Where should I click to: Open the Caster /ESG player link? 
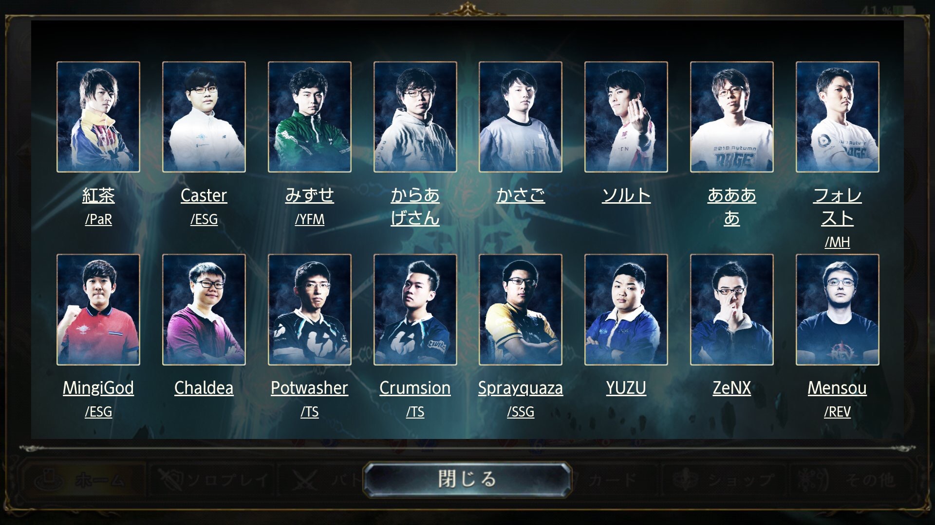pyautogui.click(x=204, y=207)
